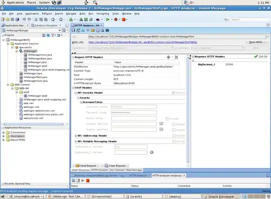The width and height of the screenshot is (271, 199).
Task: Expand the WS-Addressing Header section
Action: 76,136
